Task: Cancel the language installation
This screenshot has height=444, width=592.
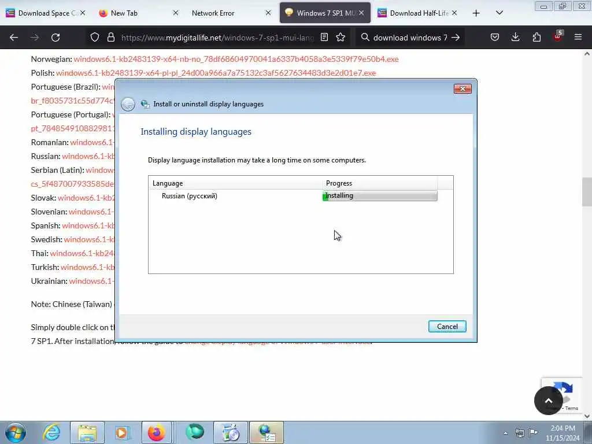Action: (447, 327)
